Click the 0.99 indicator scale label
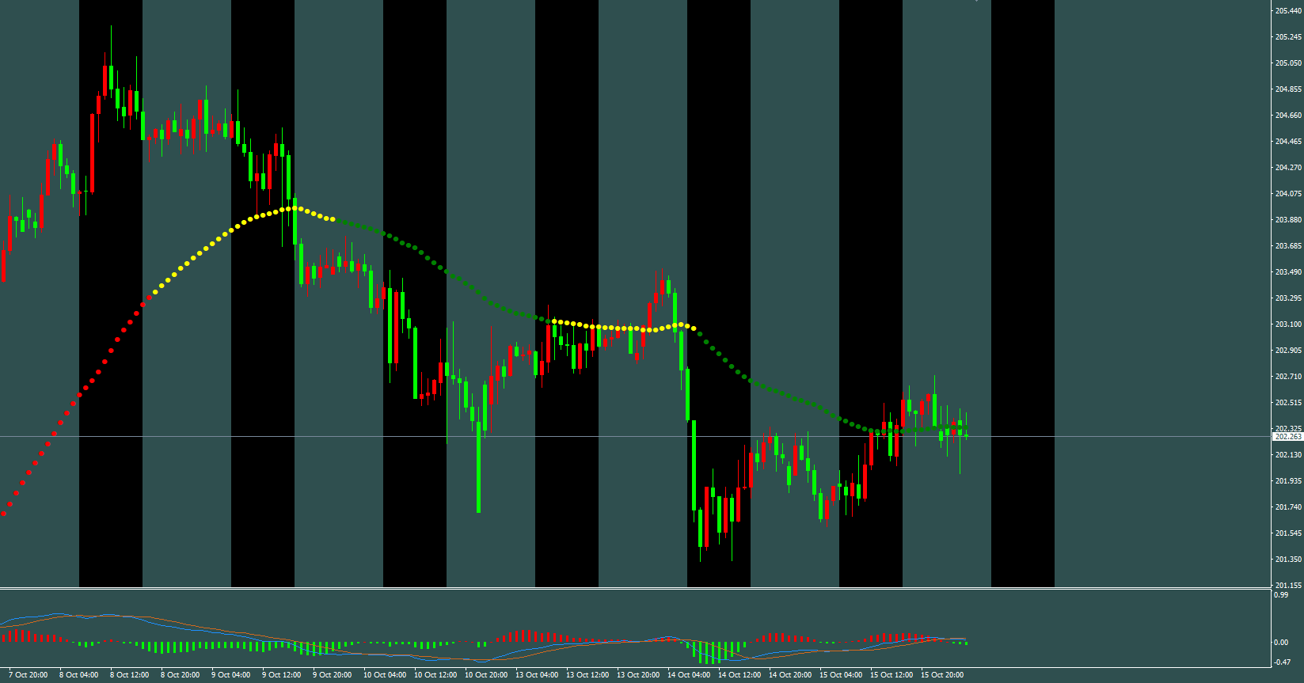This screenshot has height=683, width=1304. (x=1280, y=595)
